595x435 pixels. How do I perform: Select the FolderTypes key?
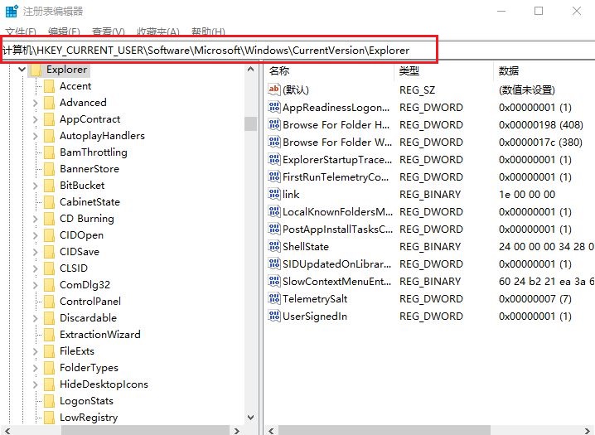click(x=89, y=368)
